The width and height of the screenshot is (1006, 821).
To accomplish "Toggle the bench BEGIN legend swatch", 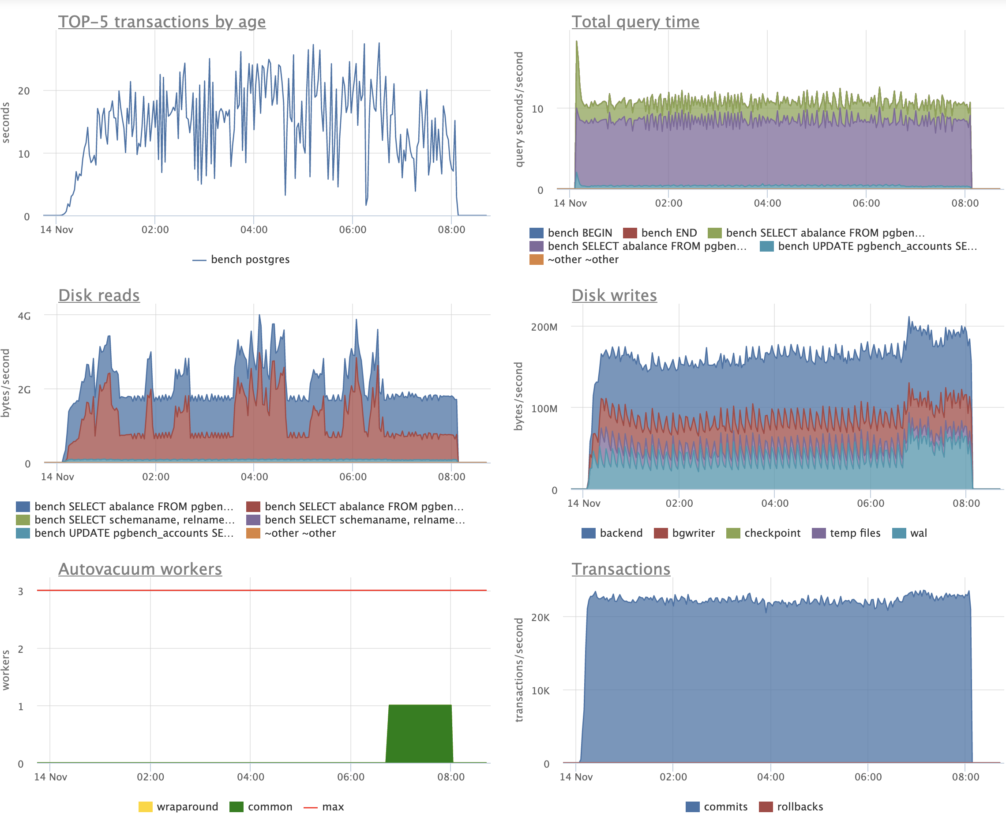I will [x=536, y=233].
